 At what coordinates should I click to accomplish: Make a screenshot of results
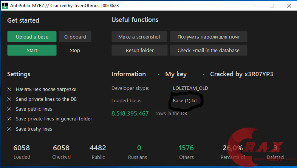point(139,37)
